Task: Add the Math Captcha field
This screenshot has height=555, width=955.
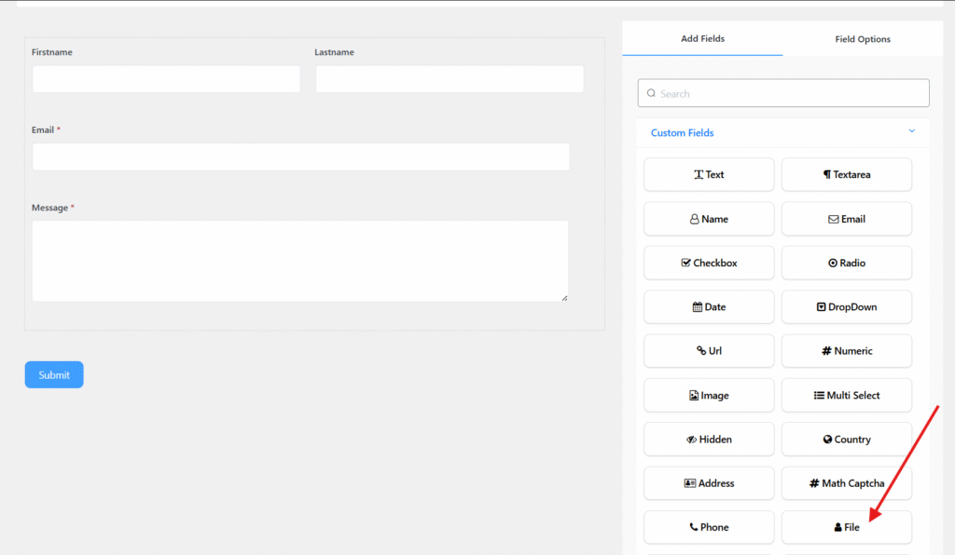Action: 846,483
